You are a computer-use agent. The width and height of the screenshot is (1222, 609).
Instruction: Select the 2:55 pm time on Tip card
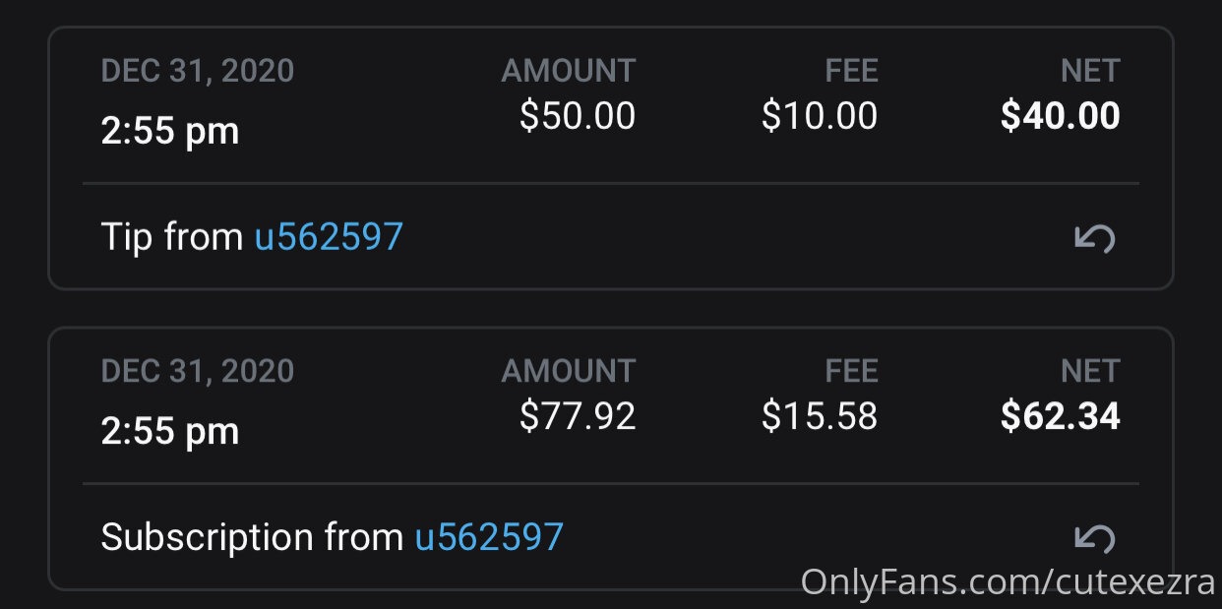pos(170,131)
